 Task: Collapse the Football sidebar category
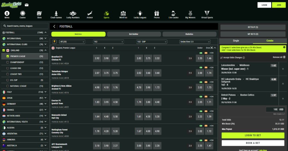coord(45,33)
